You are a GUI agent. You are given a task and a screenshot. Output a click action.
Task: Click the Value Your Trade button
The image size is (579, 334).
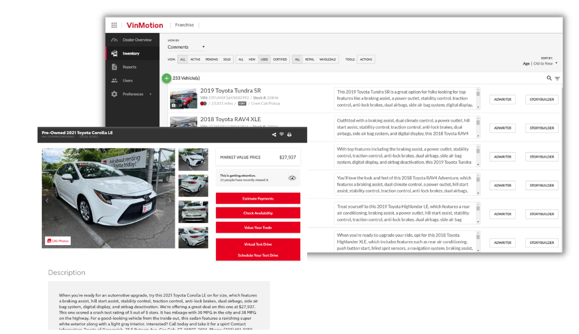coord(258,227)
